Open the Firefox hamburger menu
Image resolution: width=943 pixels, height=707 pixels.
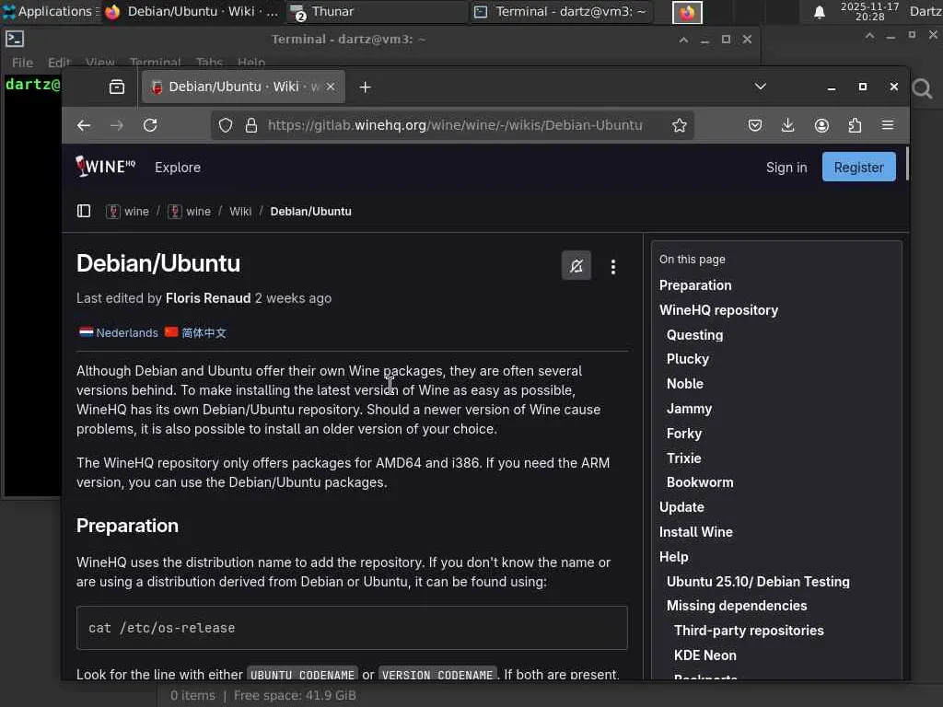(888, 125)
